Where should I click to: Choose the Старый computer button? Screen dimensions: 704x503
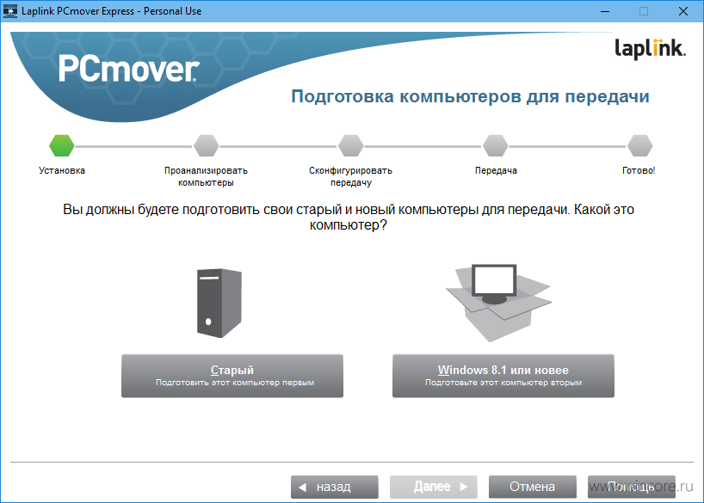pyautogui.click(x=232, y=376)
